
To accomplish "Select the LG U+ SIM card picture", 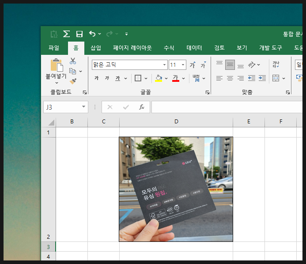I will [x=176, y=189].
